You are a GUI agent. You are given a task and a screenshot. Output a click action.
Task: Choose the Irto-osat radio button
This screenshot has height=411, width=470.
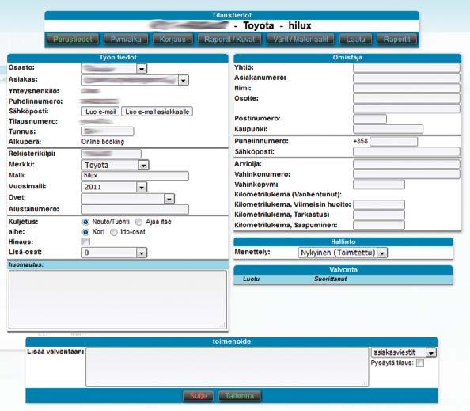point(114,232)
